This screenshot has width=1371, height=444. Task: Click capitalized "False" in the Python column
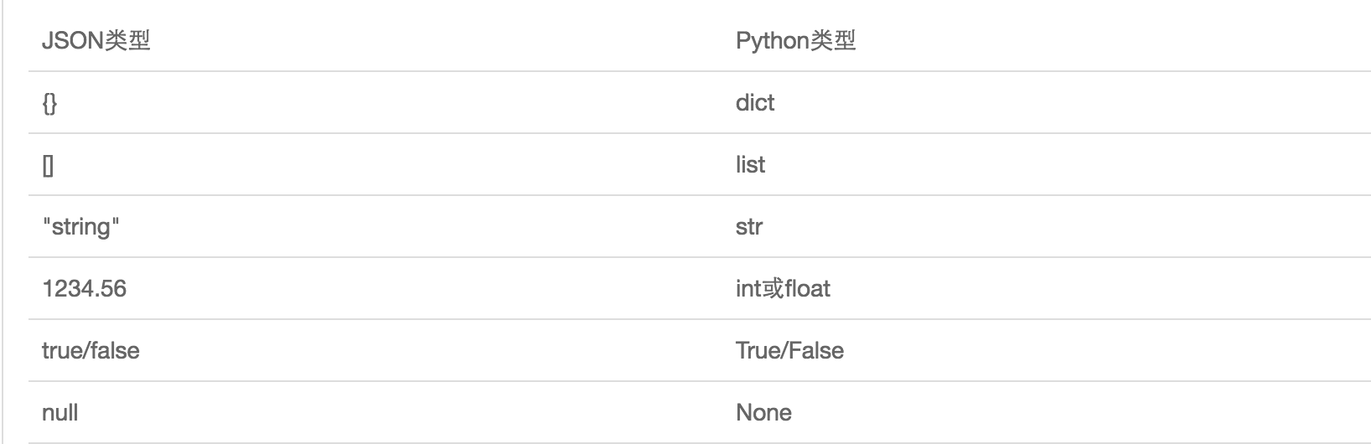(x=816, y=350)
